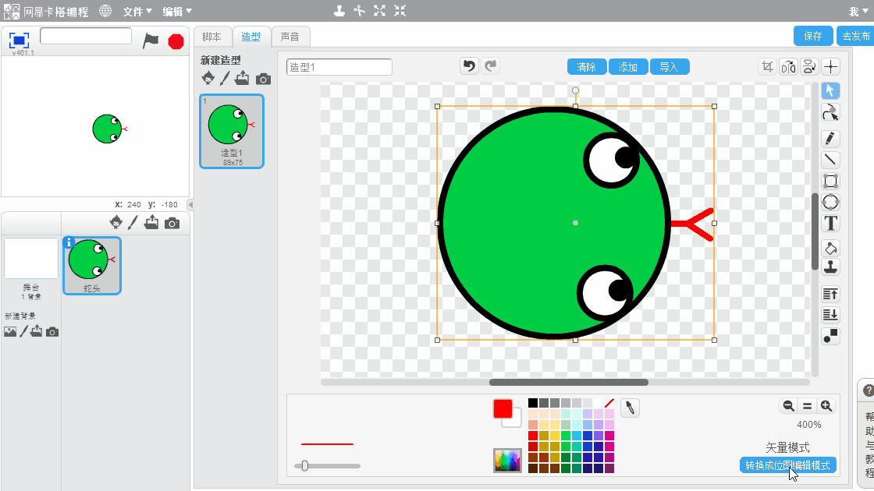Take a new costume from camera
This screenshot has height=491, width=874.
263,79
